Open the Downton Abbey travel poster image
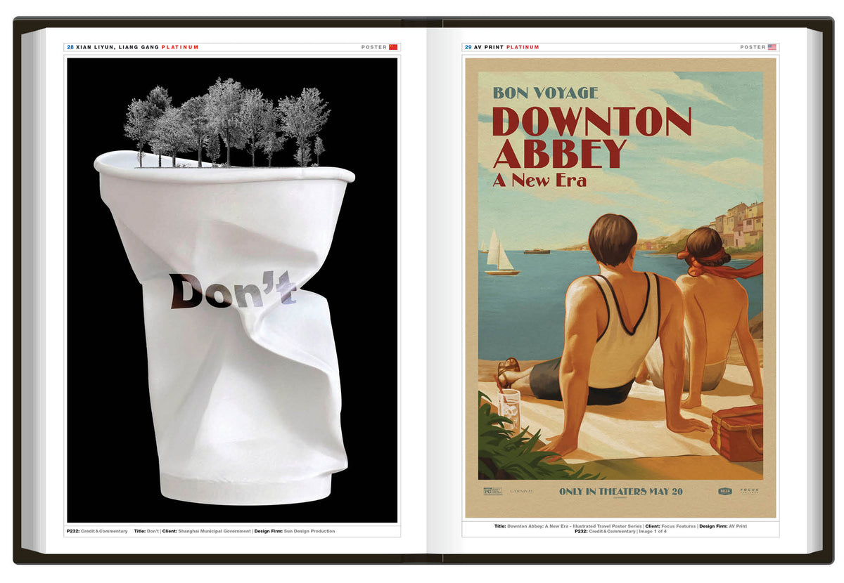Viewport: 844px width, 583px height. point(620,288)
